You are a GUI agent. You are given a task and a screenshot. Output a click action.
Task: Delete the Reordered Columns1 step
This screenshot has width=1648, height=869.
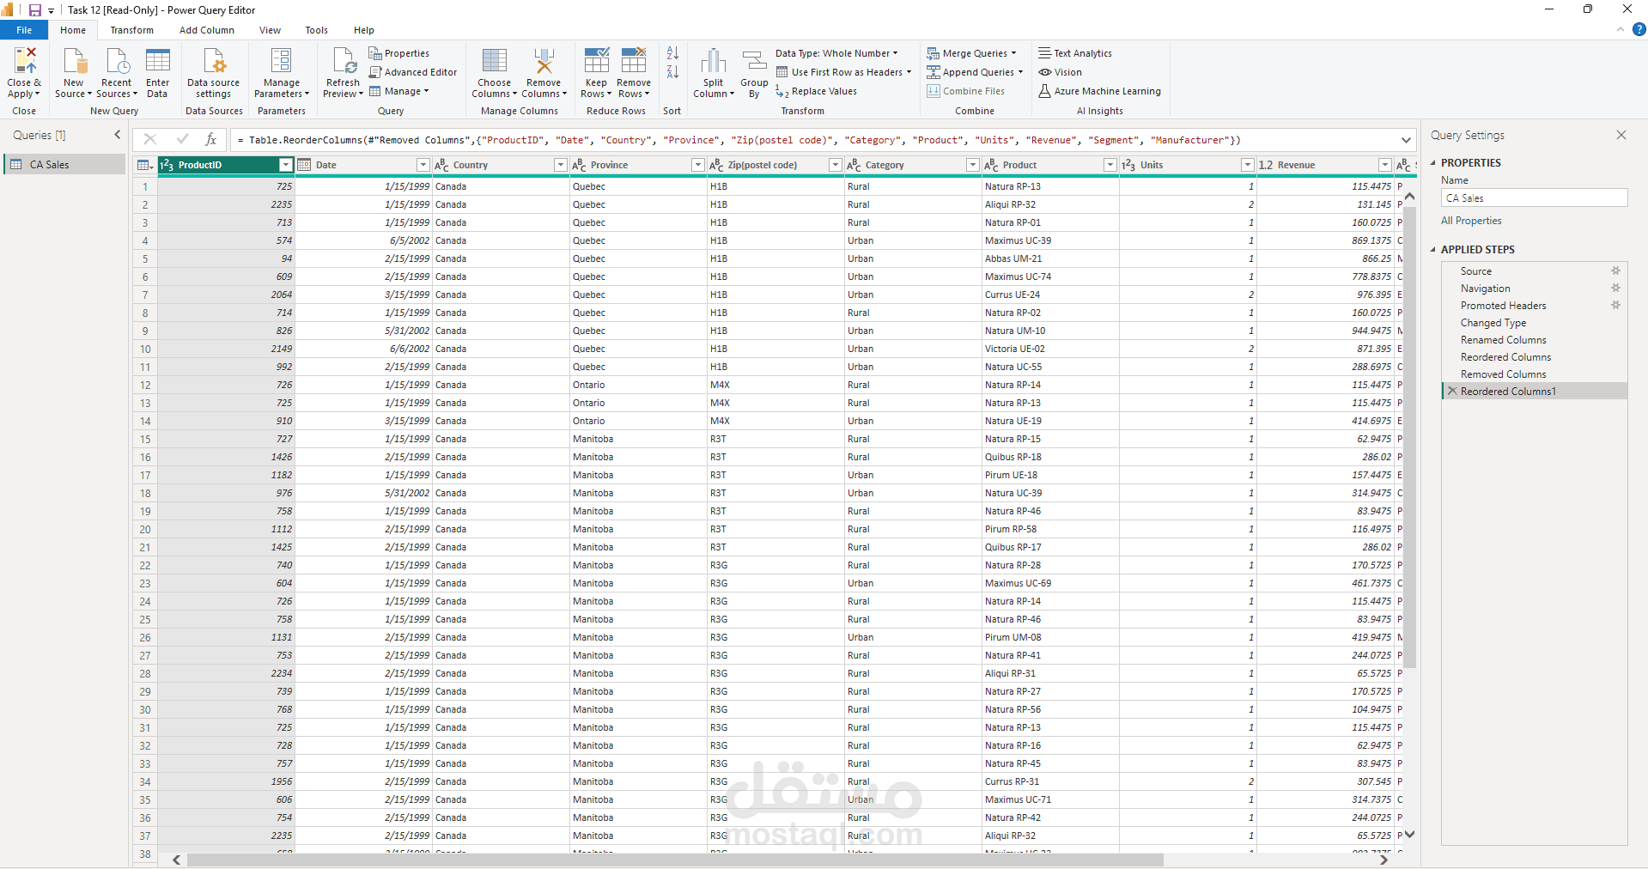coord(1452,391)
